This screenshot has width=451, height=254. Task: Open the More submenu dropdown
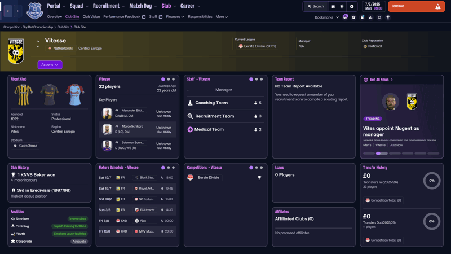coord(222,17)
